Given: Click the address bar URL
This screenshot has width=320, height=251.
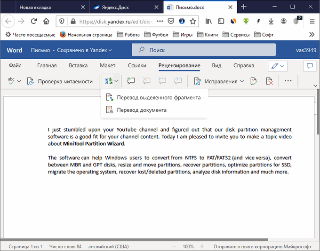Looking at the screenshot, I should (x=116, y=22).
